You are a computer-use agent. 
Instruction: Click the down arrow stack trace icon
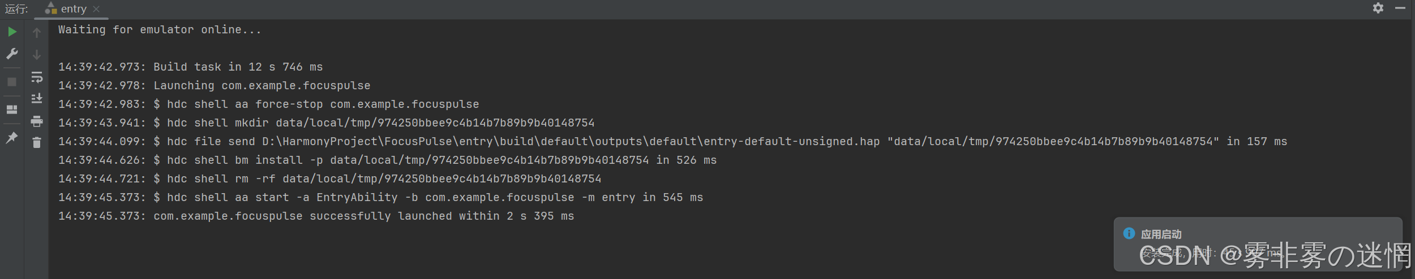pos(37,55)
